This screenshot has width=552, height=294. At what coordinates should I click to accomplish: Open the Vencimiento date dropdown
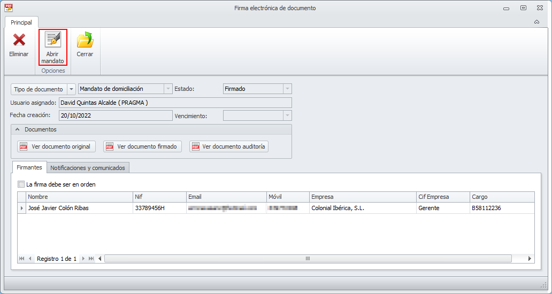pyautogui.click(x=287, y=115)
